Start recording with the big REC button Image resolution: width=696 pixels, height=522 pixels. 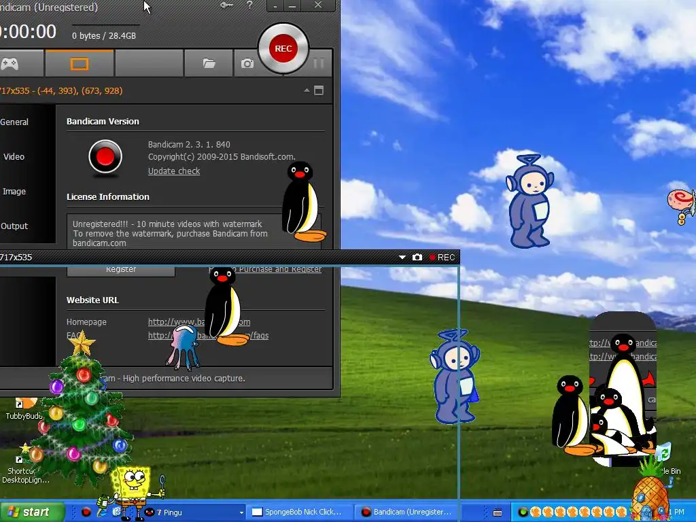pyautogui.click(x=283, y=48)
